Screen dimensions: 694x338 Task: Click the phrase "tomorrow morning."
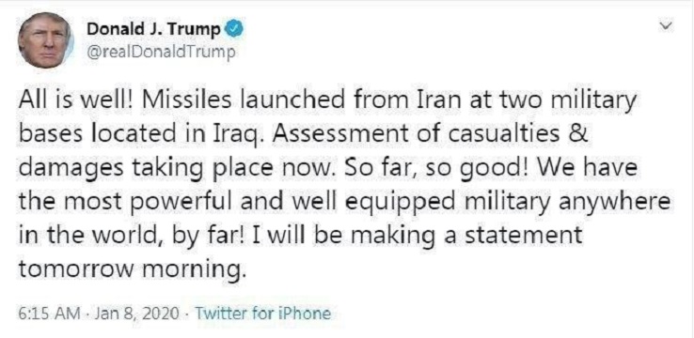(x=132, y=270)
